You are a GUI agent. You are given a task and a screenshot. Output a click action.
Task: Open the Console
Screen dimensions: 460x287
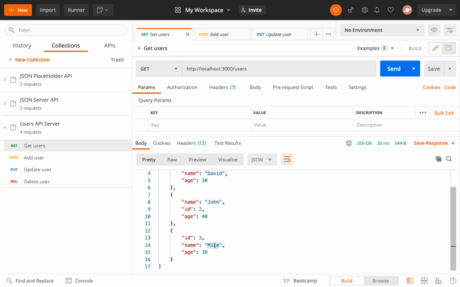tap(80, 281)
